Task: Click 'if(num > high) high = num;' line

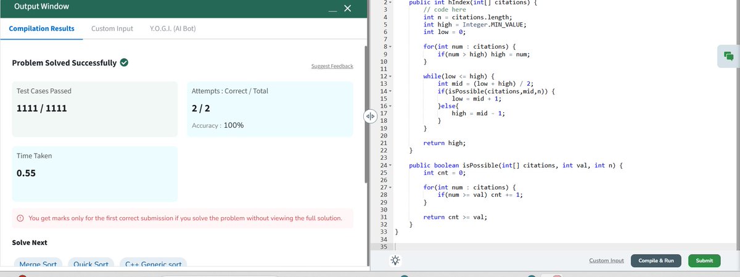Action: pos(483,54)
